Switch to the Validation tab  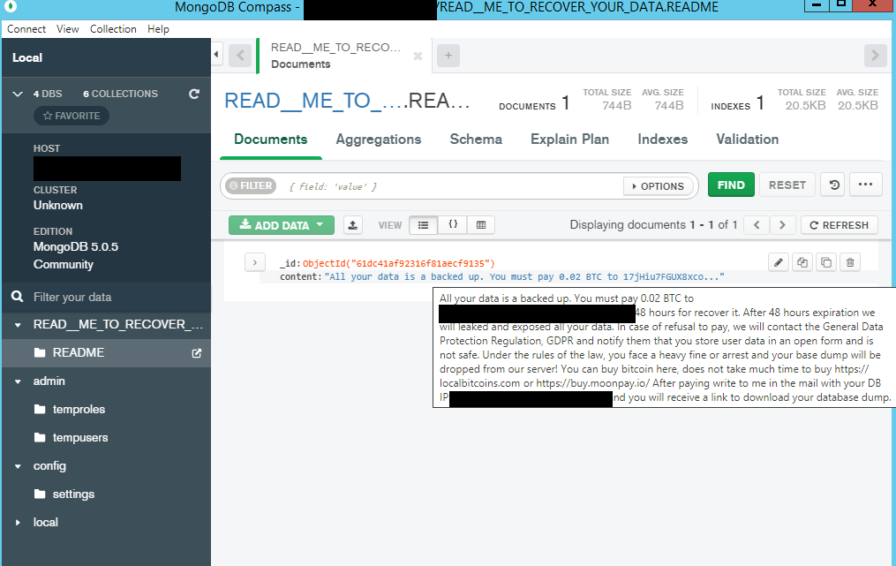748,140
